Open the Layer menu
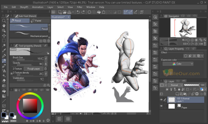 (x=50, y=7)
